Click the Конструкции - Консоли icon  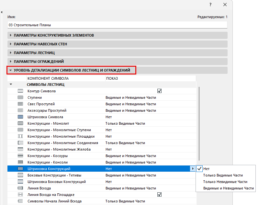coord(20,162)
